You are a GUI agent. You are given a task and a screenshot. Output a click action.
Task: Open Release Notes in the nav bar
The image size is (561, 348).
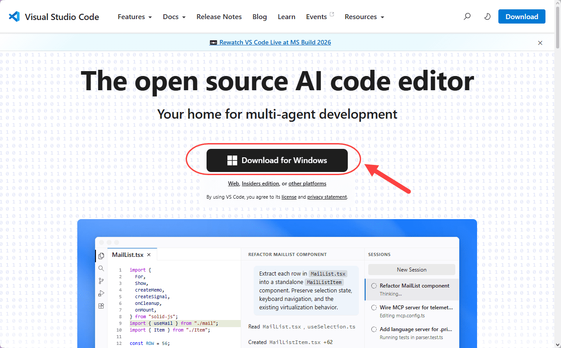[219, 17]
